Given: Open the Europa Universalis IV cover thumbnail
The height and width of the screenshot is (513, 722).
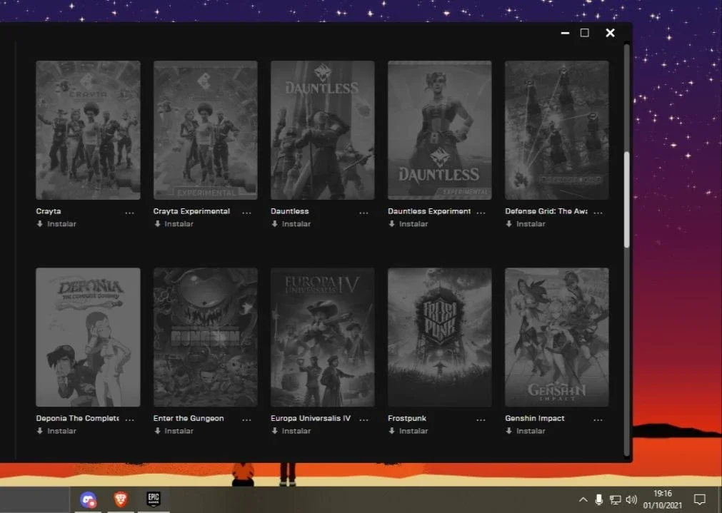Looking at the screenshot, I should pyautogui.click(x=322, y=337).
